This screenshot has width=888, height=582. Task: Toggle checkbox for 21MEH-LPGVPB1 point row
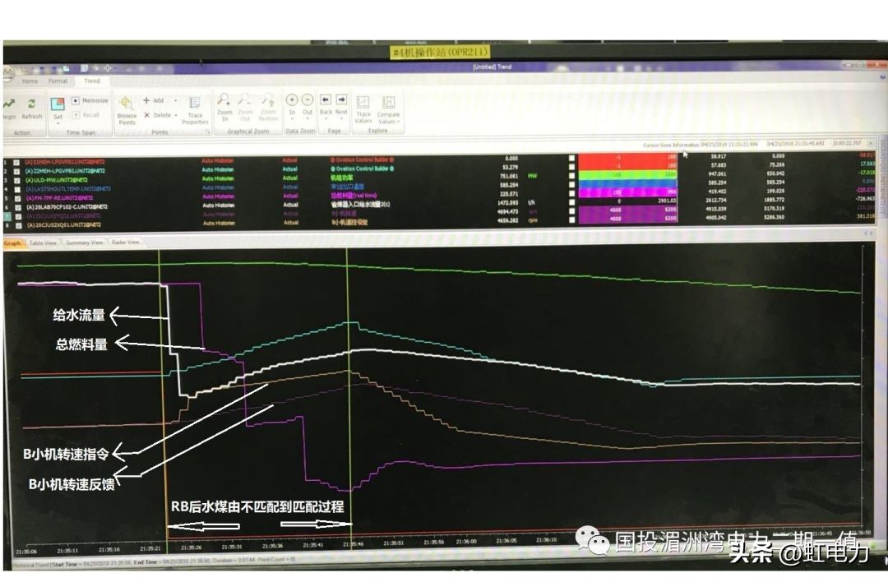point(16,163)
